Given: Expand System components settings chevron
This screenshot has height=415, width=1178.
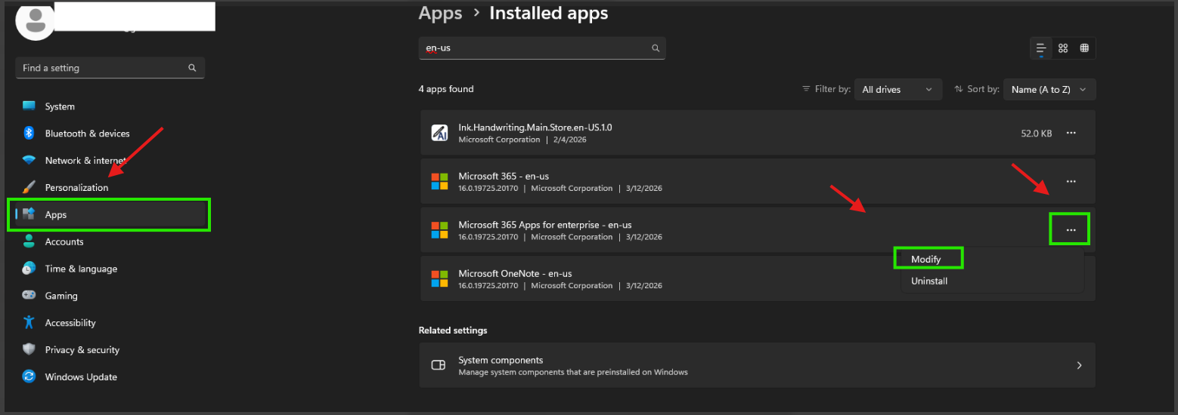Looking at the screenshot, I should click(x=1079, y=365).
